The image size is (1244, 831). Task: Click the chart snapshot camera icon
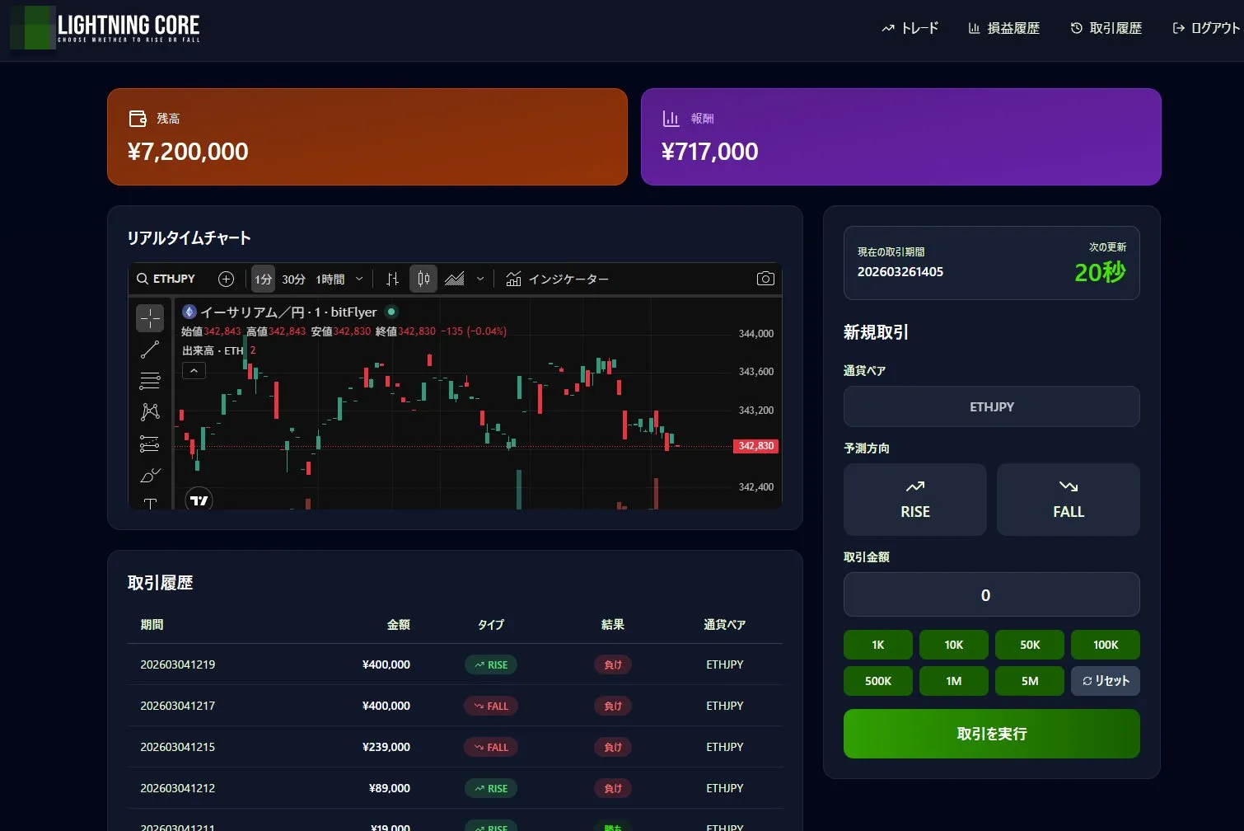[x=765, y=279]
